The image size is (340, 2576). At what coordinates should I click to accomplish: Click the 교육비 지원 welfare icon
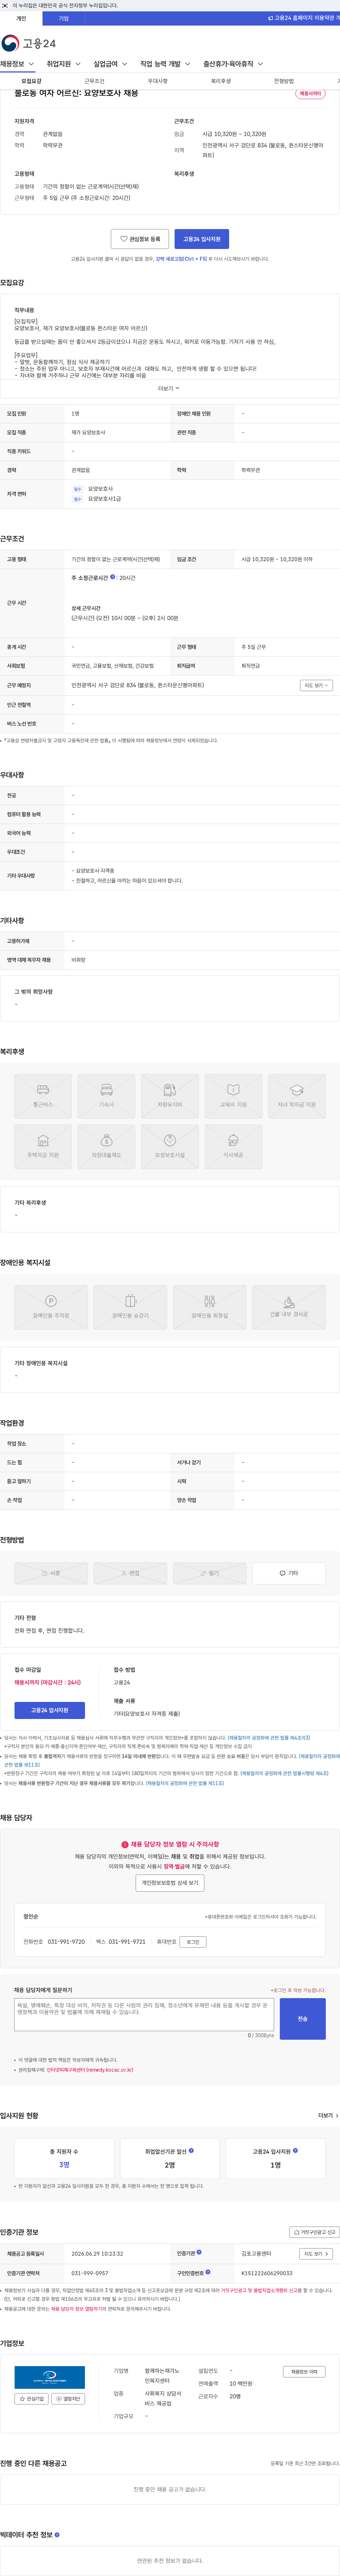pos(233,1096)
